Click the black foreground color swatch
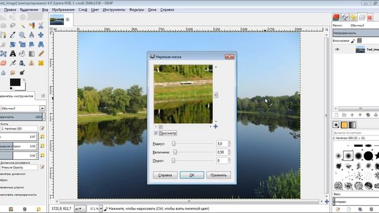The image size is (379, 213). 15,82
